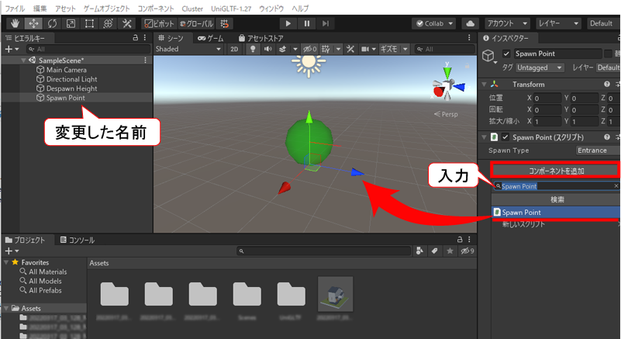This screenshot has width=621, height=339.
Task: Select the Rect transform tool
Action: click(x=89, y=24)
